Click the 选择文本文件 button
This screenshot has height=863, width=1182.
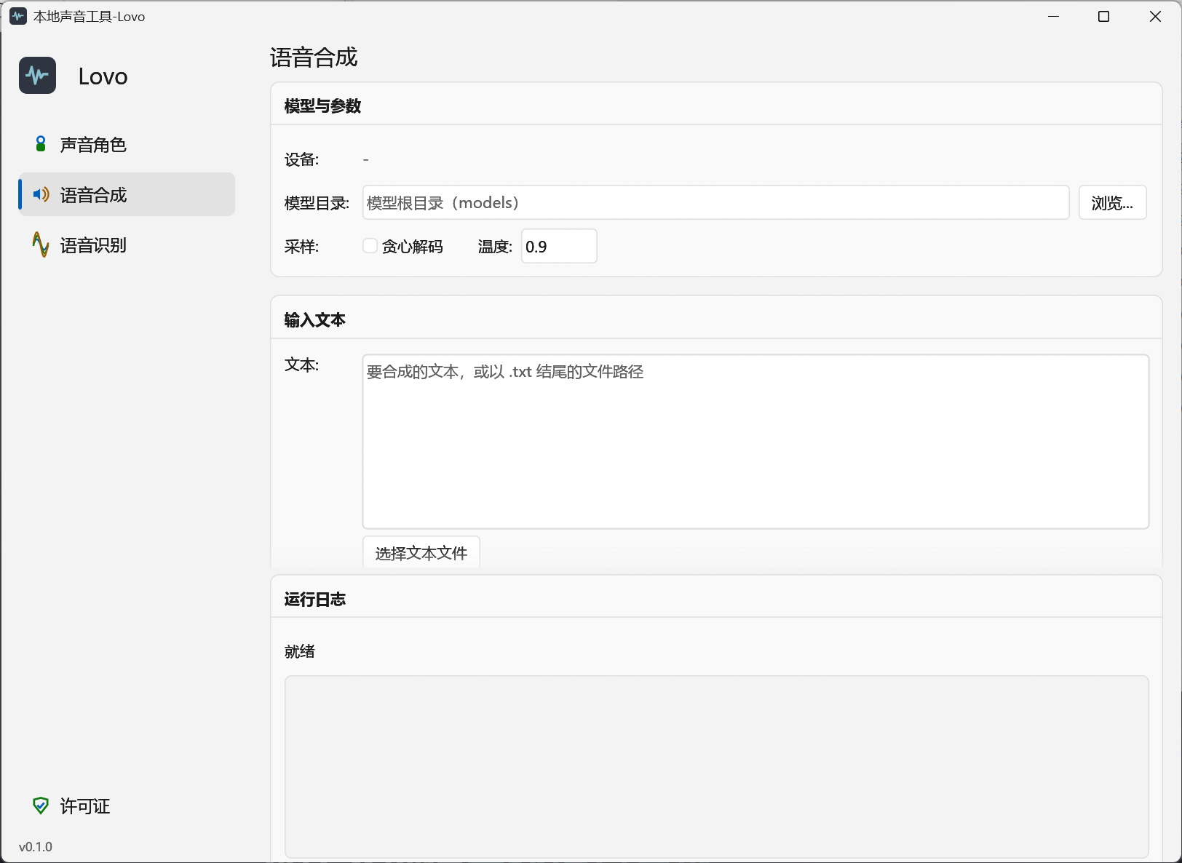(x=421, y=552)
